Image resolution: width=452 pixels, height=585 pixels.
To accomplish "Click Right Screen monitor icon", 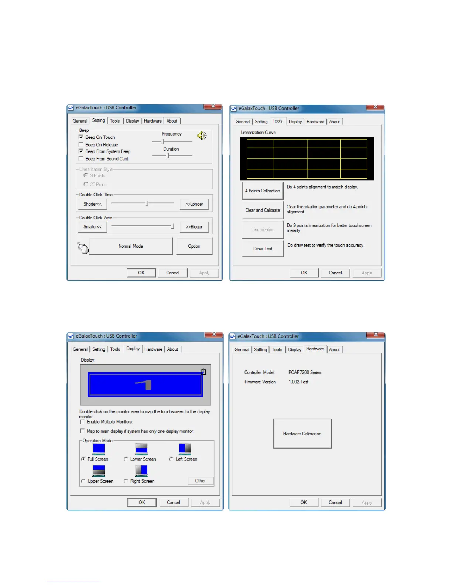I will [141, 471].
